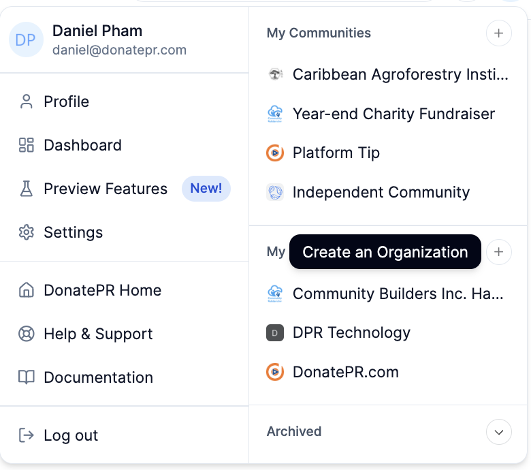
Task: Click the New! badge on Preview Features
Action: (x=206, y=189)
